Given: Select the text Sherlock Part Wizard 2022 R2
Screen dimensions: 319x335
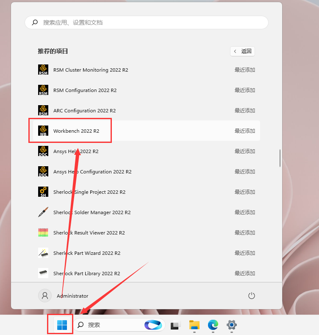Looking at the screenshot, I should coord(87,253).
